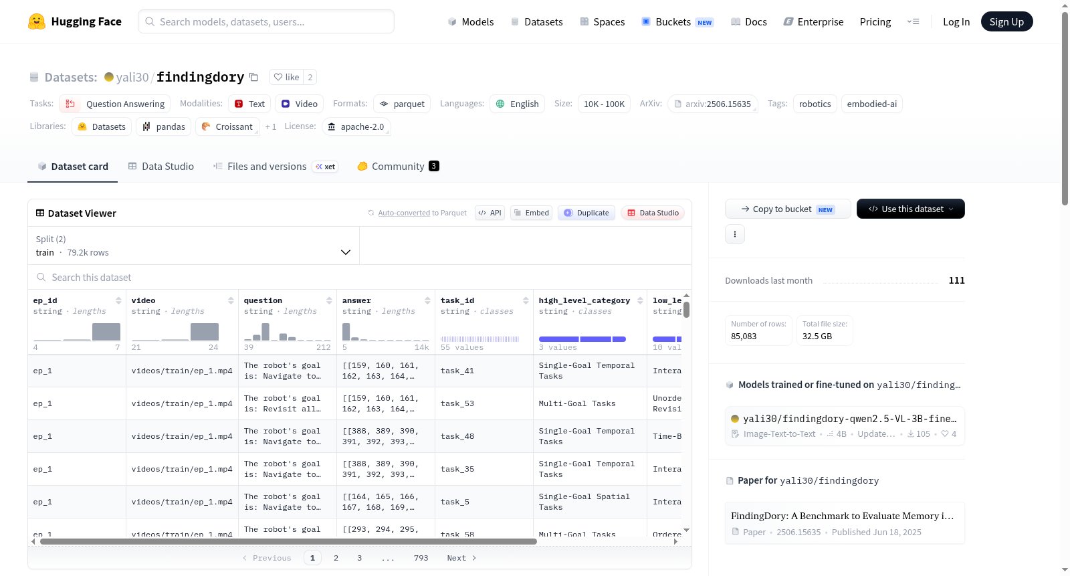Open the Pricing page link
1070x576 pixels.
[875, 21]
